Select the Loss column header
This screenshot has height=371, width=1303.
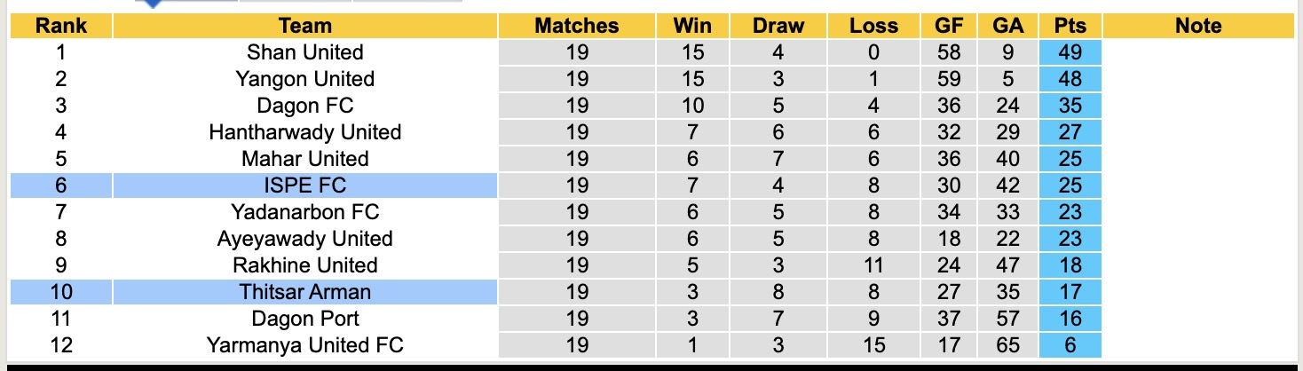(x=873, y=26)
